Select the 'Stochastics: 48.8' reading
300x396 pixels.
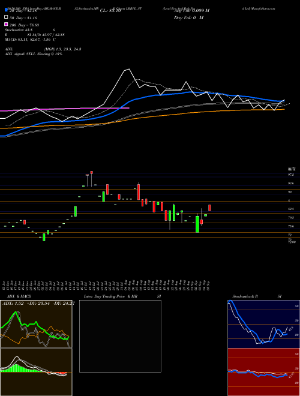(x=19, y=30)
